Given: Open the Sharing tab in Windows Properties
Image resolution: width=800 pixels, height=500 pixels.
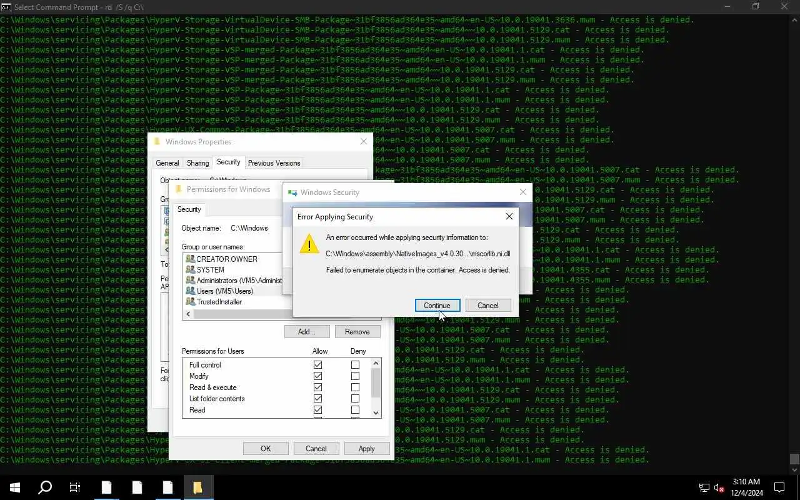Looking at the screenshot, I should click(197, 163).
